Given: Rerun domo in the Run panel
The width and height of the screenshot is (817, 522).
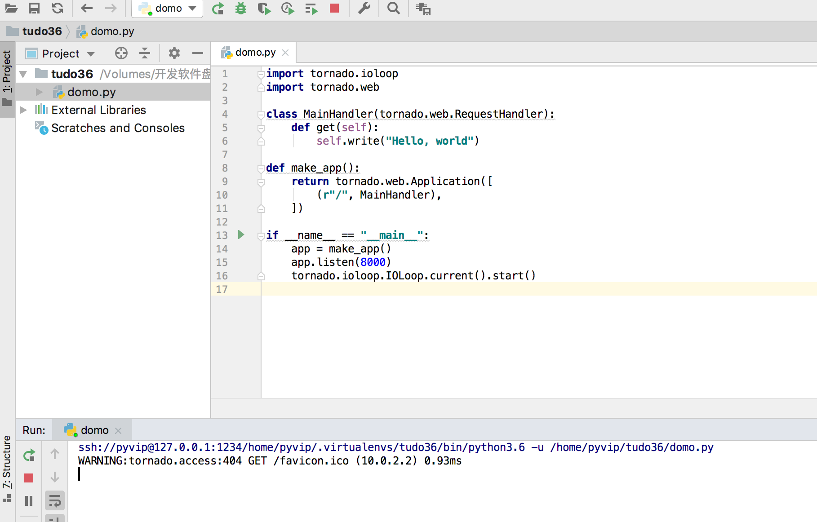Looking at the screenshot, I should coord(29,455).
